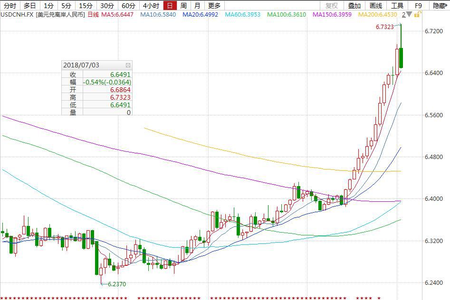This screenshot has height=300, width=450.
Task: Click the gold unlock padlock icon
Action: click(417, 15)
